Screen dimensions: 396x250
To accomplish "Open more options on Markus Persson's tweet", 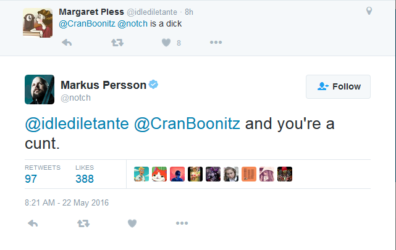I will [x=182, y=223].
